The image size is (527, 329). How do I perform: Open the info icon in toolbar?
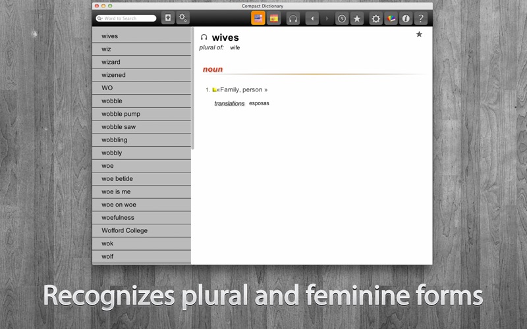406,18
